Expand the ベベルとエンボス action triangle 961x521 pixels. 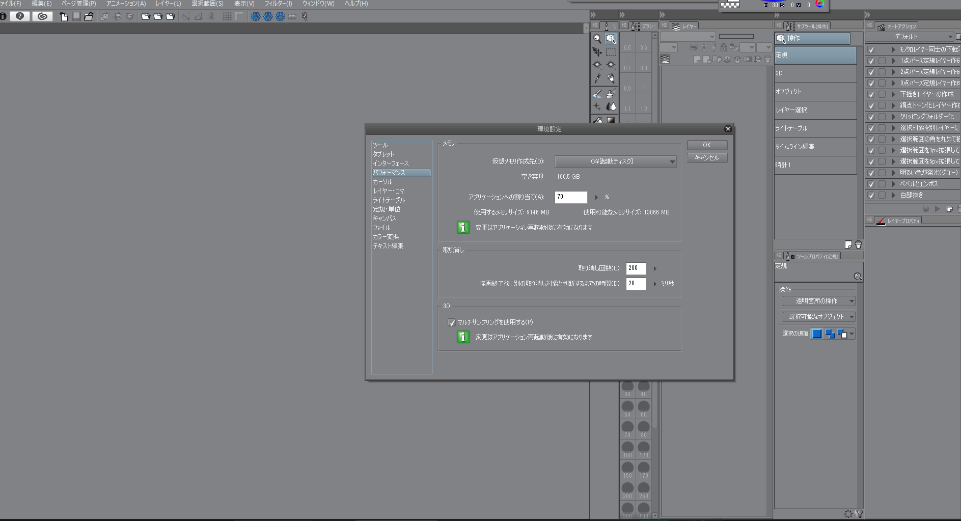click(x=893, y=184)
